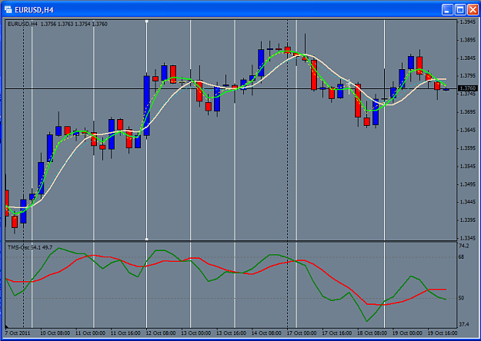Viewport: 481px width, 341px height.
Task: Click price scale label 1.3545
Action: pos(467,166)
